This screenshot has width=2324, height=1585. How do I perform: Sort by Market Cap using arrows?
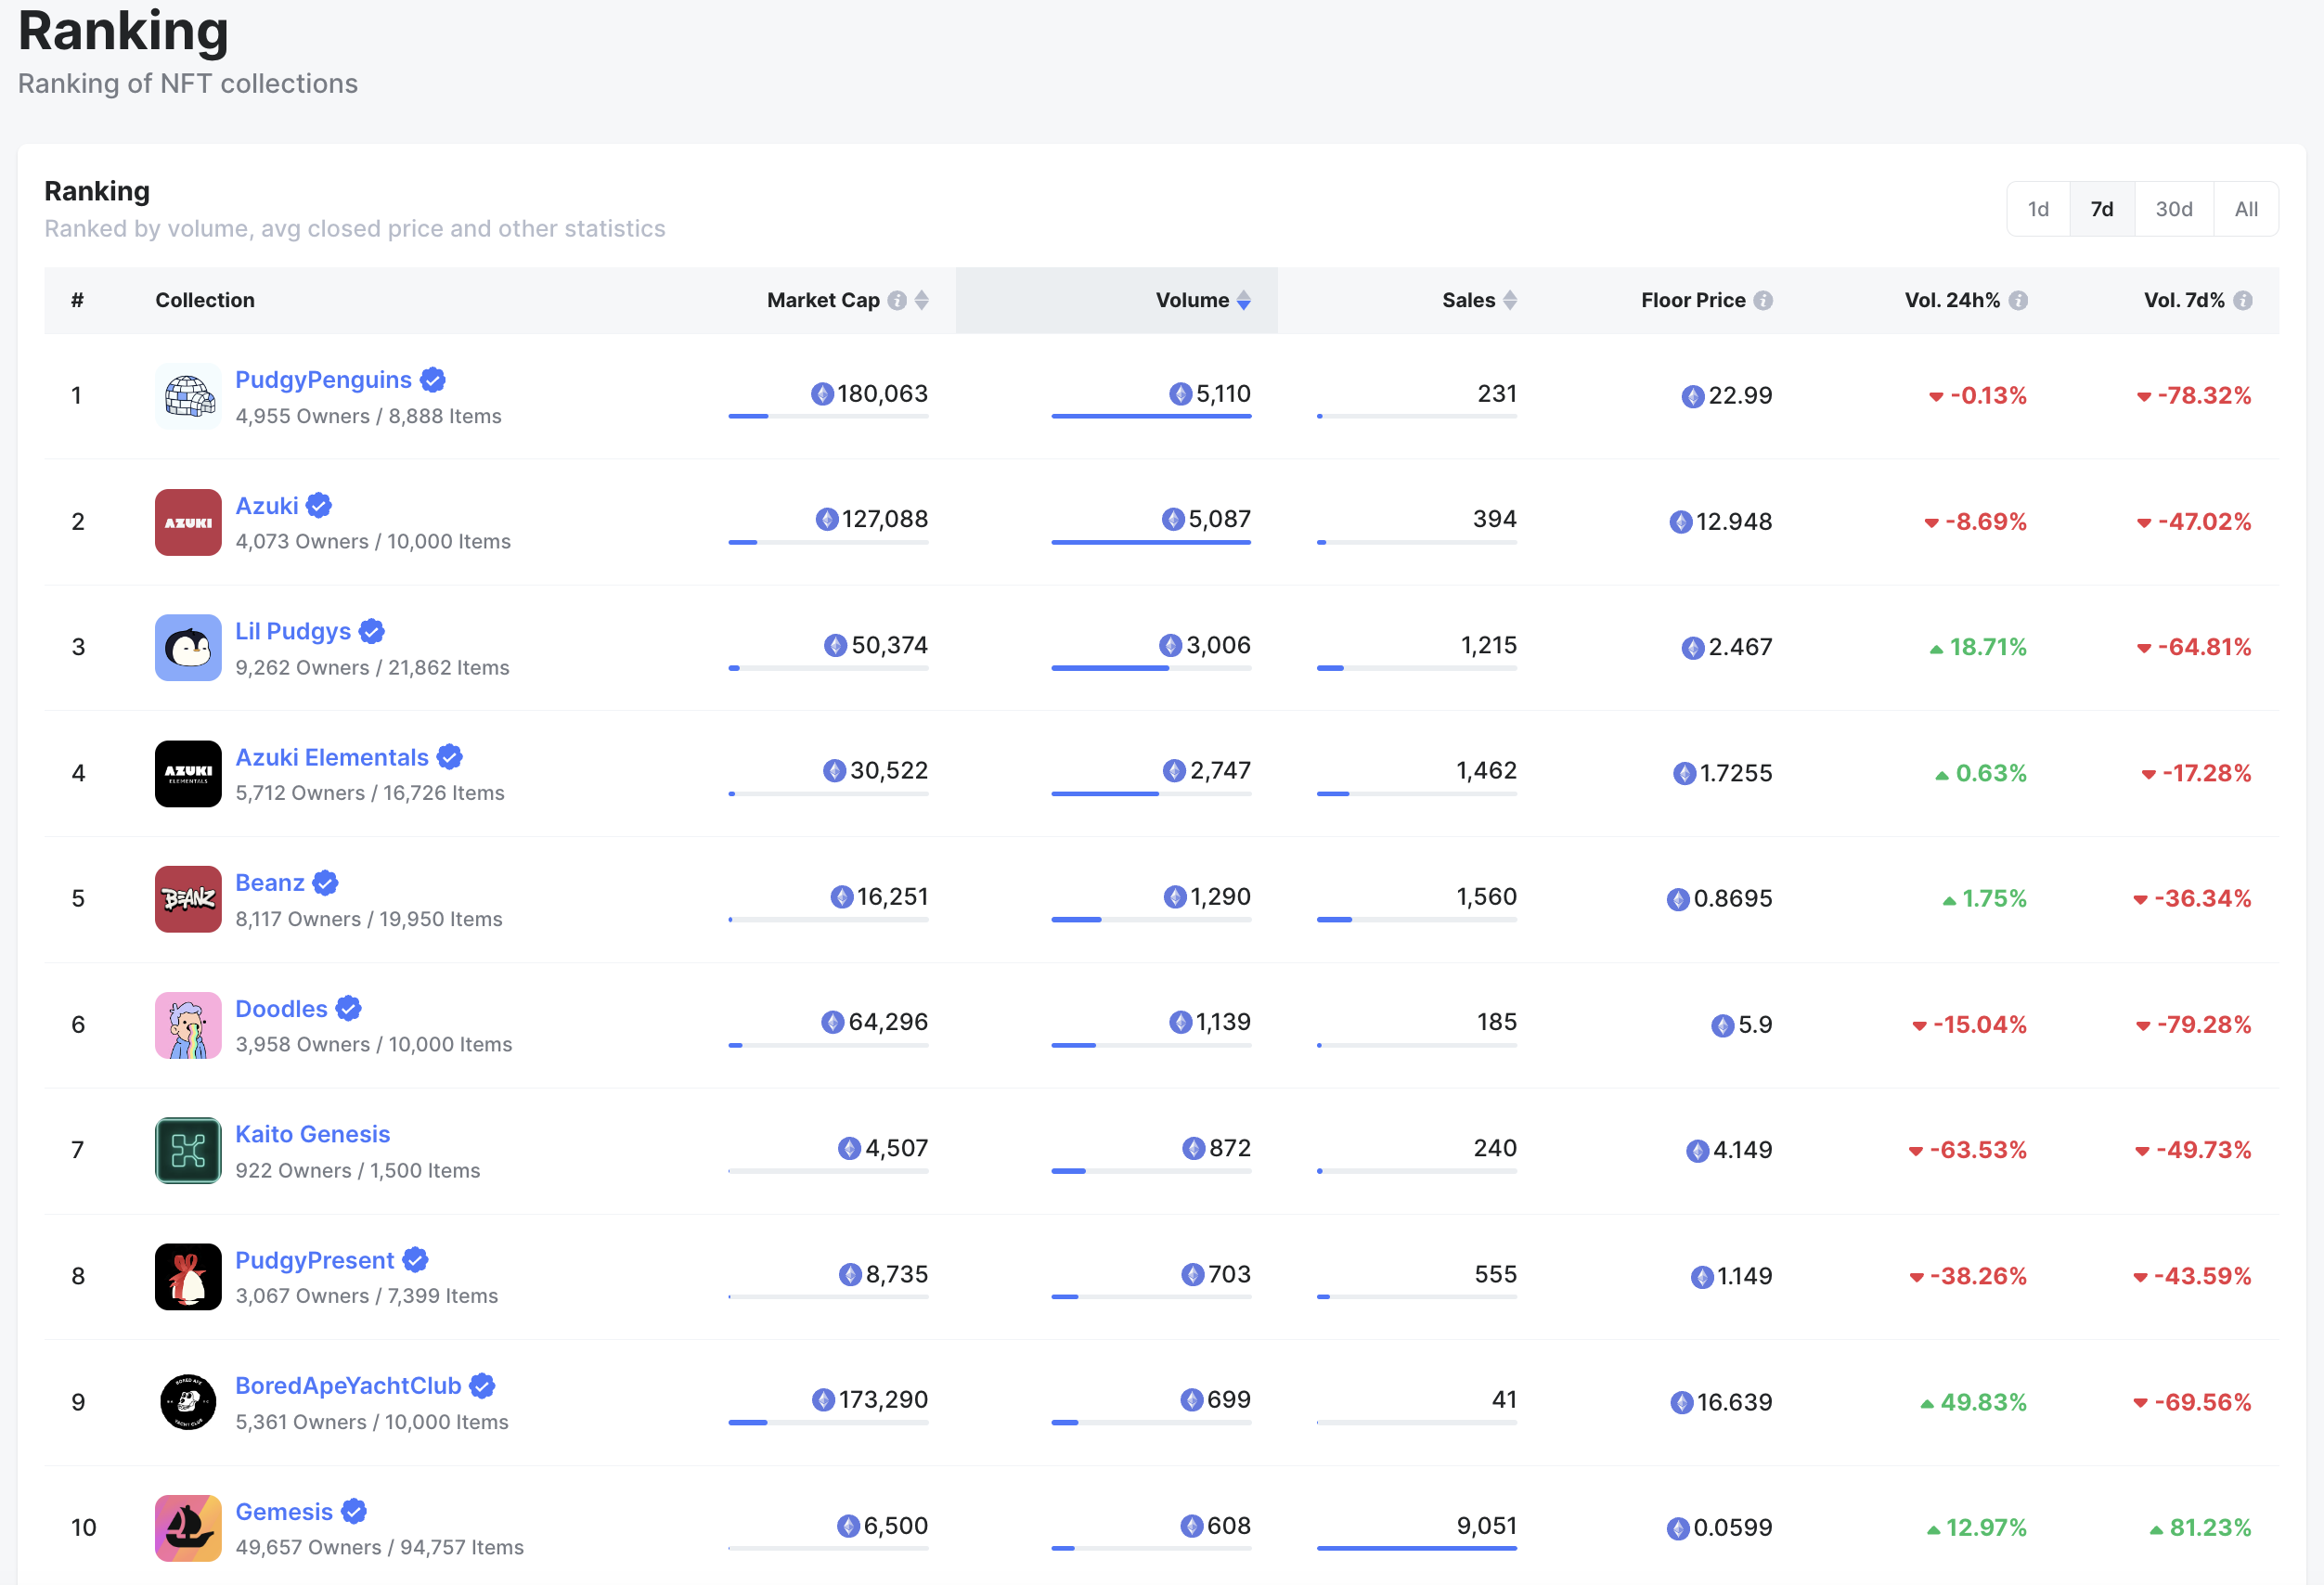pos(922,300)
